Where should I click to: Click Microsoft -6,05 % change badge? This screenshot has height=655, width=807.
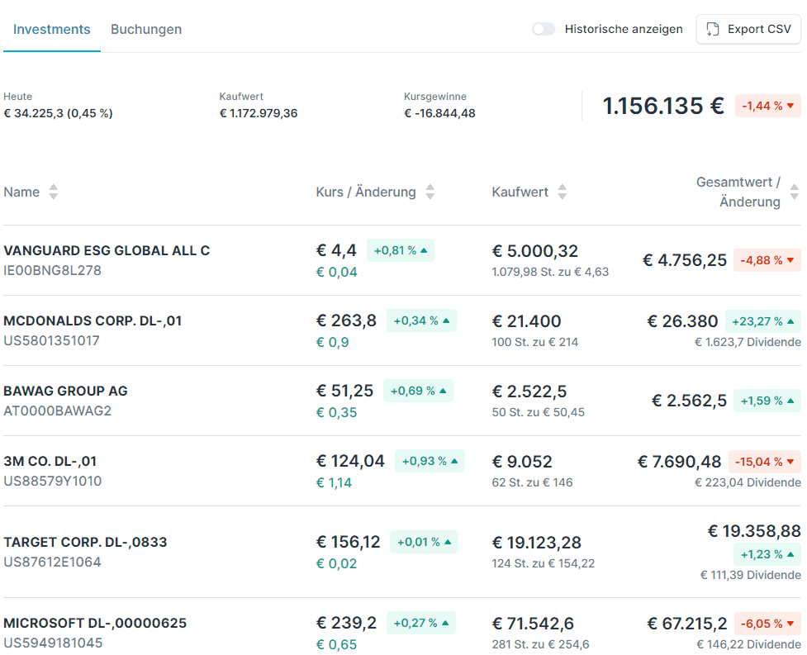[767, 624]
